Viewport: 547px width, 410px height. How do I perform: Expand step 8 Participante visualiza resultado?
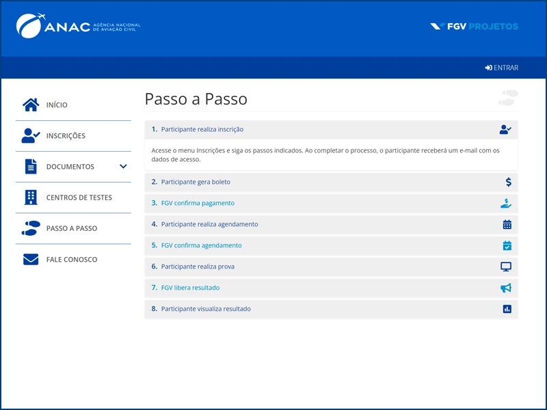click(x=206, y=309)
